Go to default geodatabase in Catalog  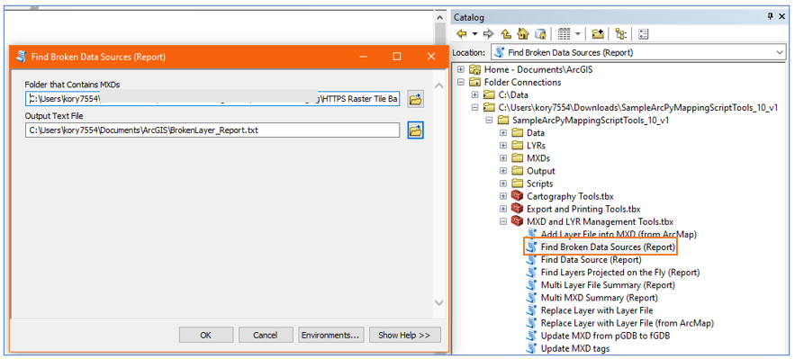[540, 34]
